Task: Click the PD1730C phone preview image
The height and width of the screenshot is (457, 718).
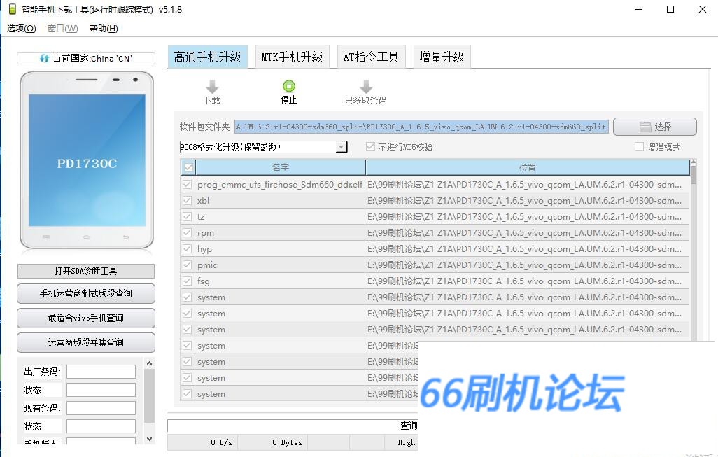Action: 86,161
